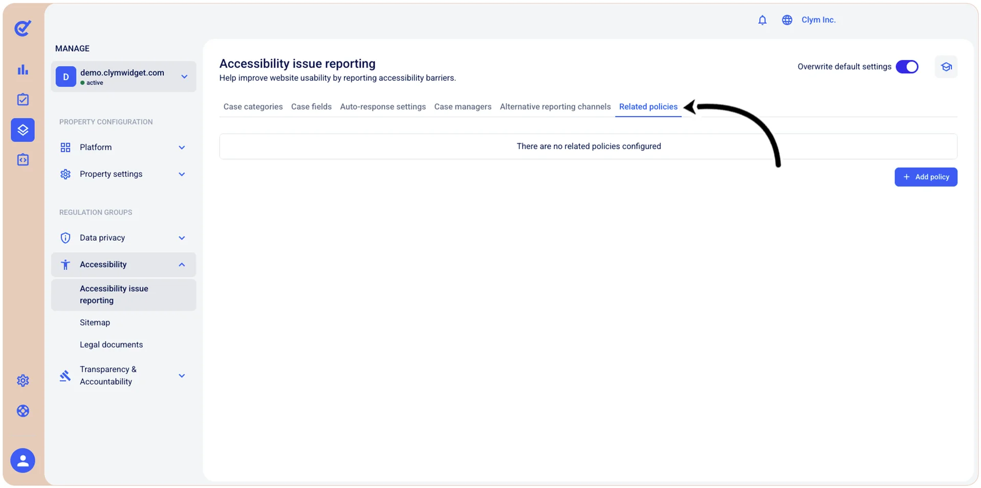Open Case managers tab
The height and width of the screenshot is (488, 981).
click(463, 107)
